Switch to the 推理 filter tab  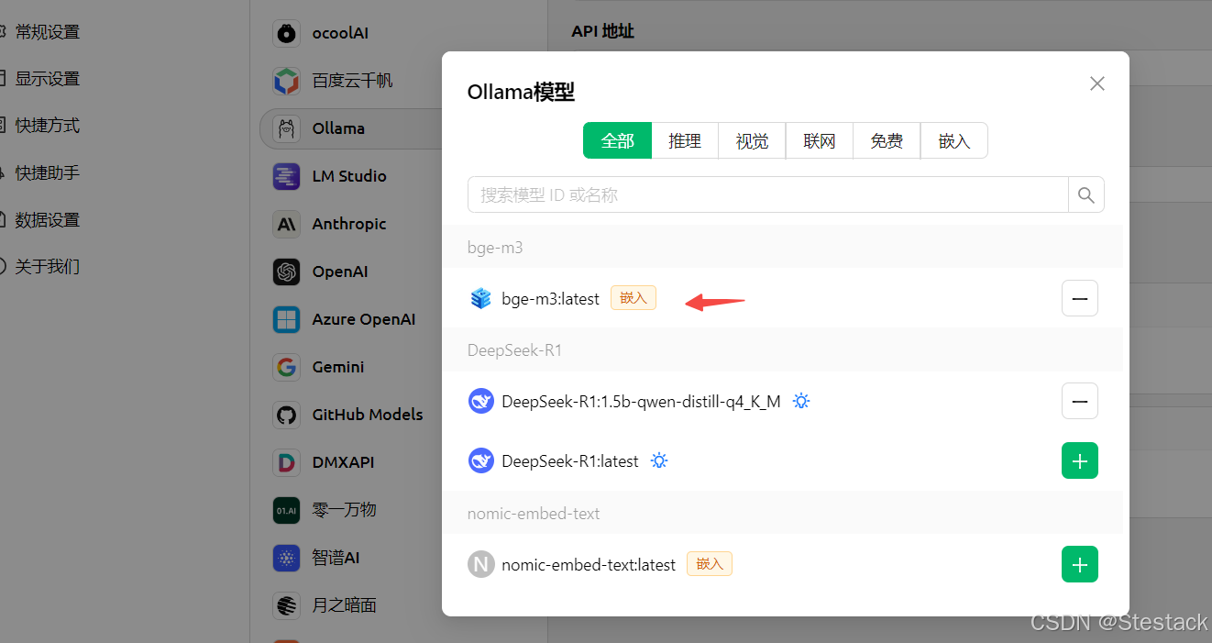tap(685, 140)
